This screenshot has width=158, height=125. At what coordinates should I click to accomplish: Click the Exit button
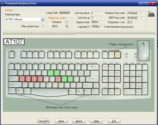[x=114, y=121]
